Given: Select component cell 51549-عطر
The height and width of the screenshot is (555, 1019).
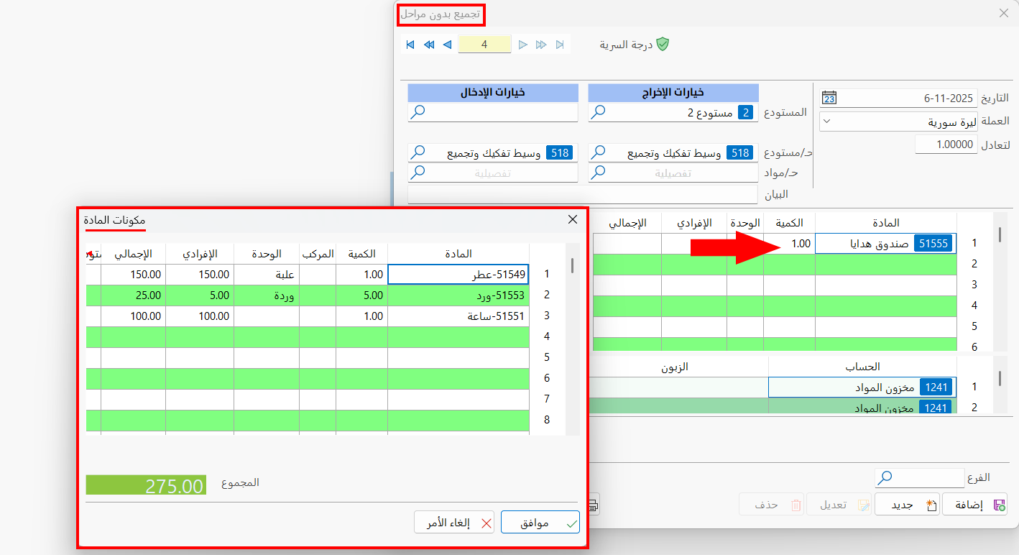Looking at the screenshot, I should point(458,274).
